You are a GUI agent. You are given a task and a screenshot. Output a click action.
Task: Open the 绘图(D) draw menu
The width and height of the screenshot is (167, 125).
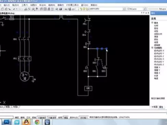point(34,5)
